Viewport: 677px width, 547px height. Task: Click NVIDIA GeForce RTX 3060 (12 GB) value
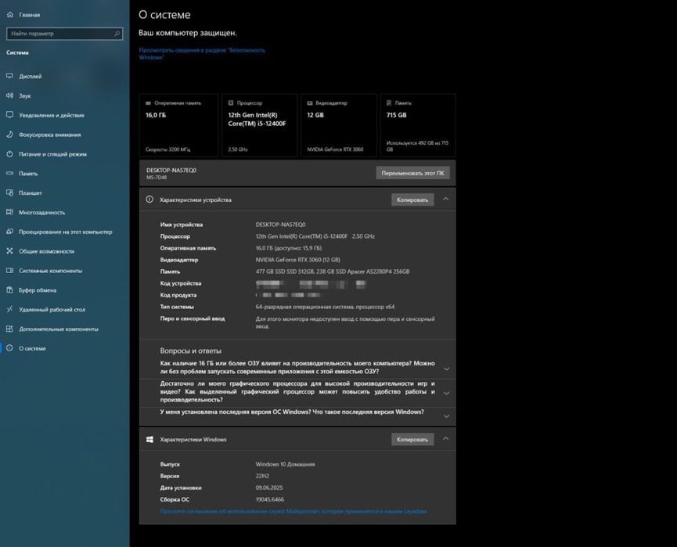point(298,260)
